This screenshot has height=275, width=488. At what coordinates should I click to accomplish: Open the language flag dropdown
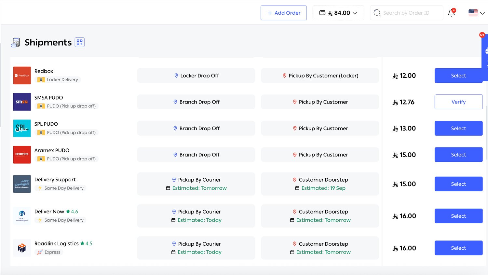pos(476,13)
